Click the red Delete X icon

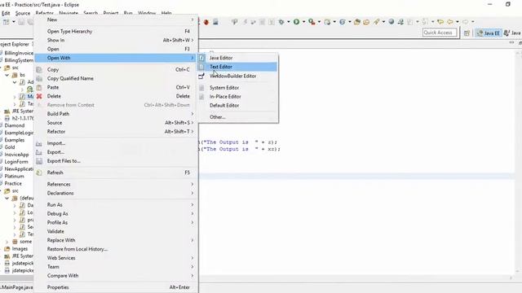pos(39,96)
